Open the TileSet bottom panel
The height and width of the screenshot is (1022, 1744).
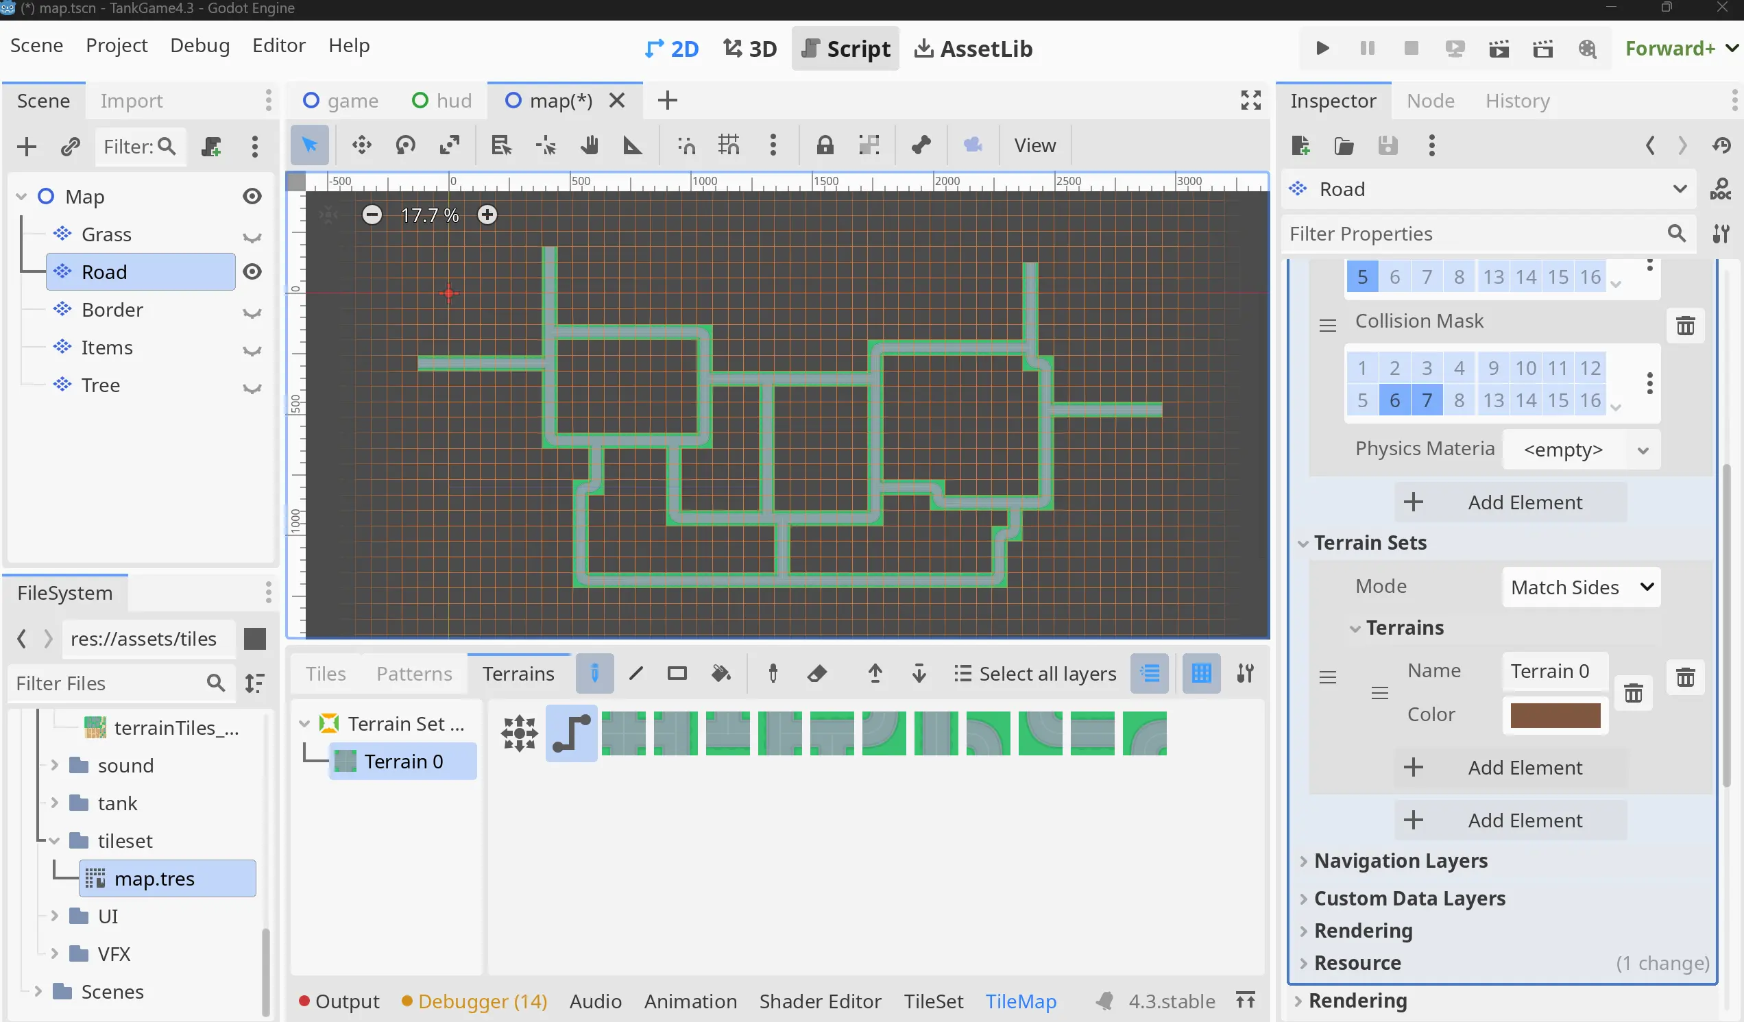click(933, 1001)
